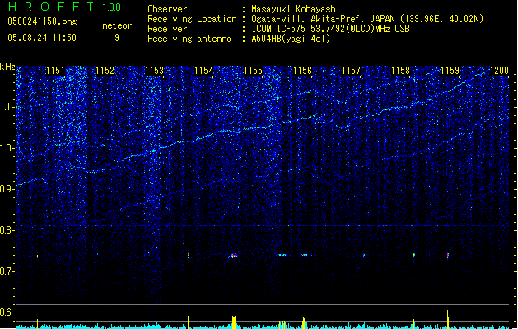Select the 1157 time marker
The image size is (518, 329).
352,72
